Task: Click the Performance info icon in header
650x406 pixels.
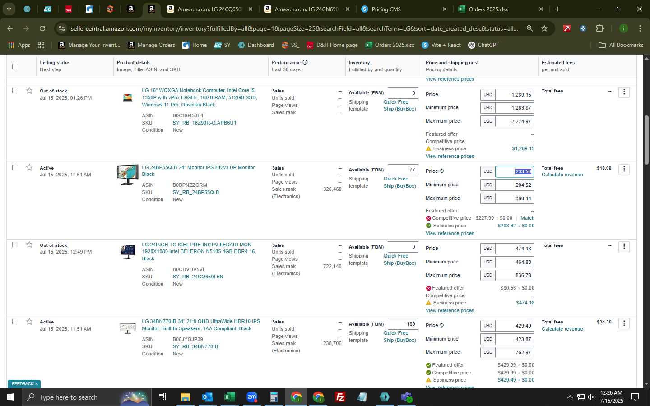Action: (305, 62)
